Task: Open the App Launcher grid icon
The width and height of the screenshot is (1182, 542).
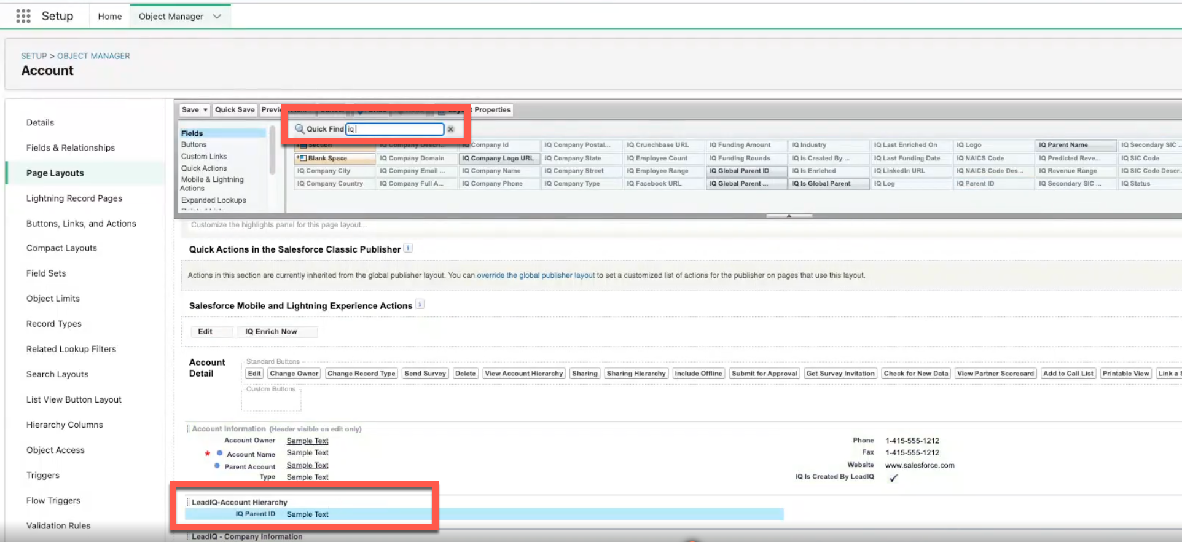Action: (23, 16)
